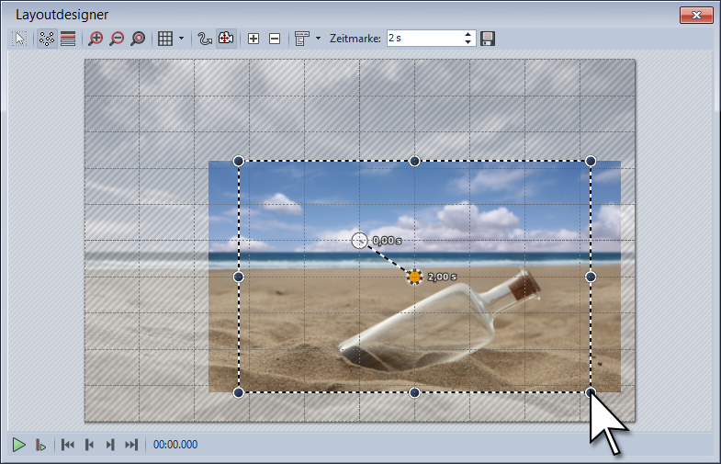Toggle the camera pan mode button
This screenshot has height=464, width=721.
click(226, 39)
